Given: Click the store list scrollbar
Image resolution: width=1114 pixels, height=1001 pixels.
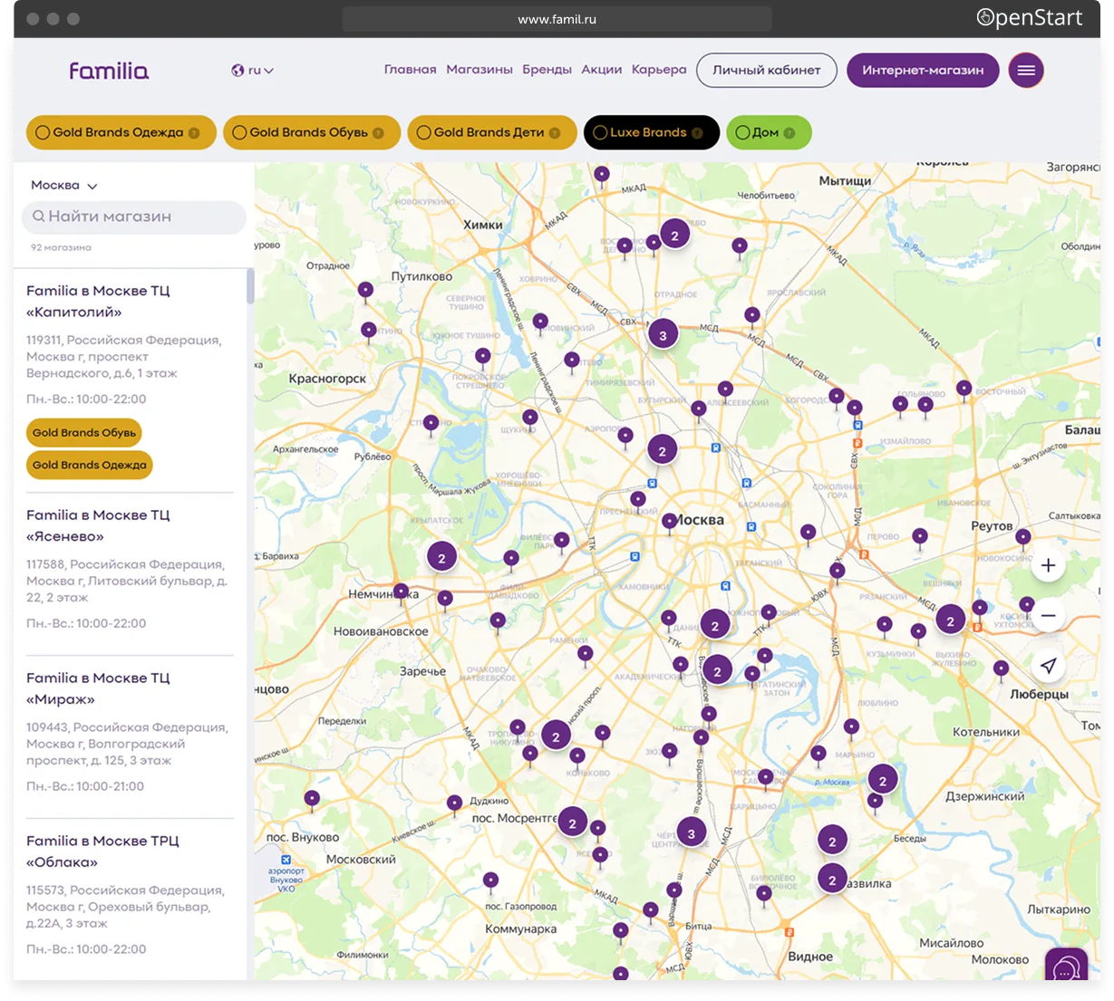Looking at the screenshot, I should pos(250,286).
